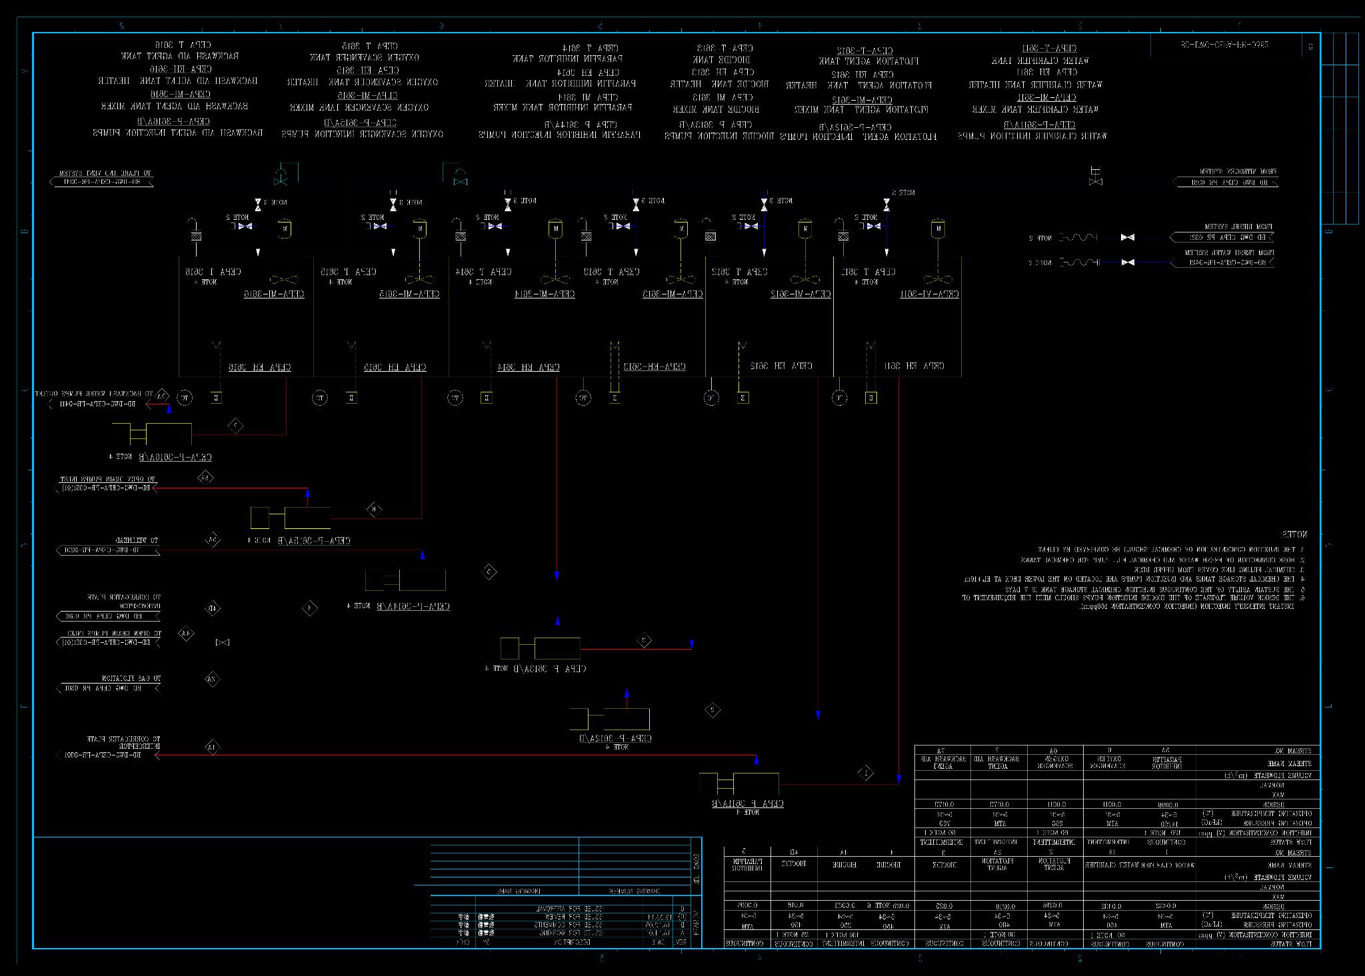Select the vent filter symbol on tank CEPA T 3616
The height and width of the screenshot is (976, 1365).
point(196,237)
